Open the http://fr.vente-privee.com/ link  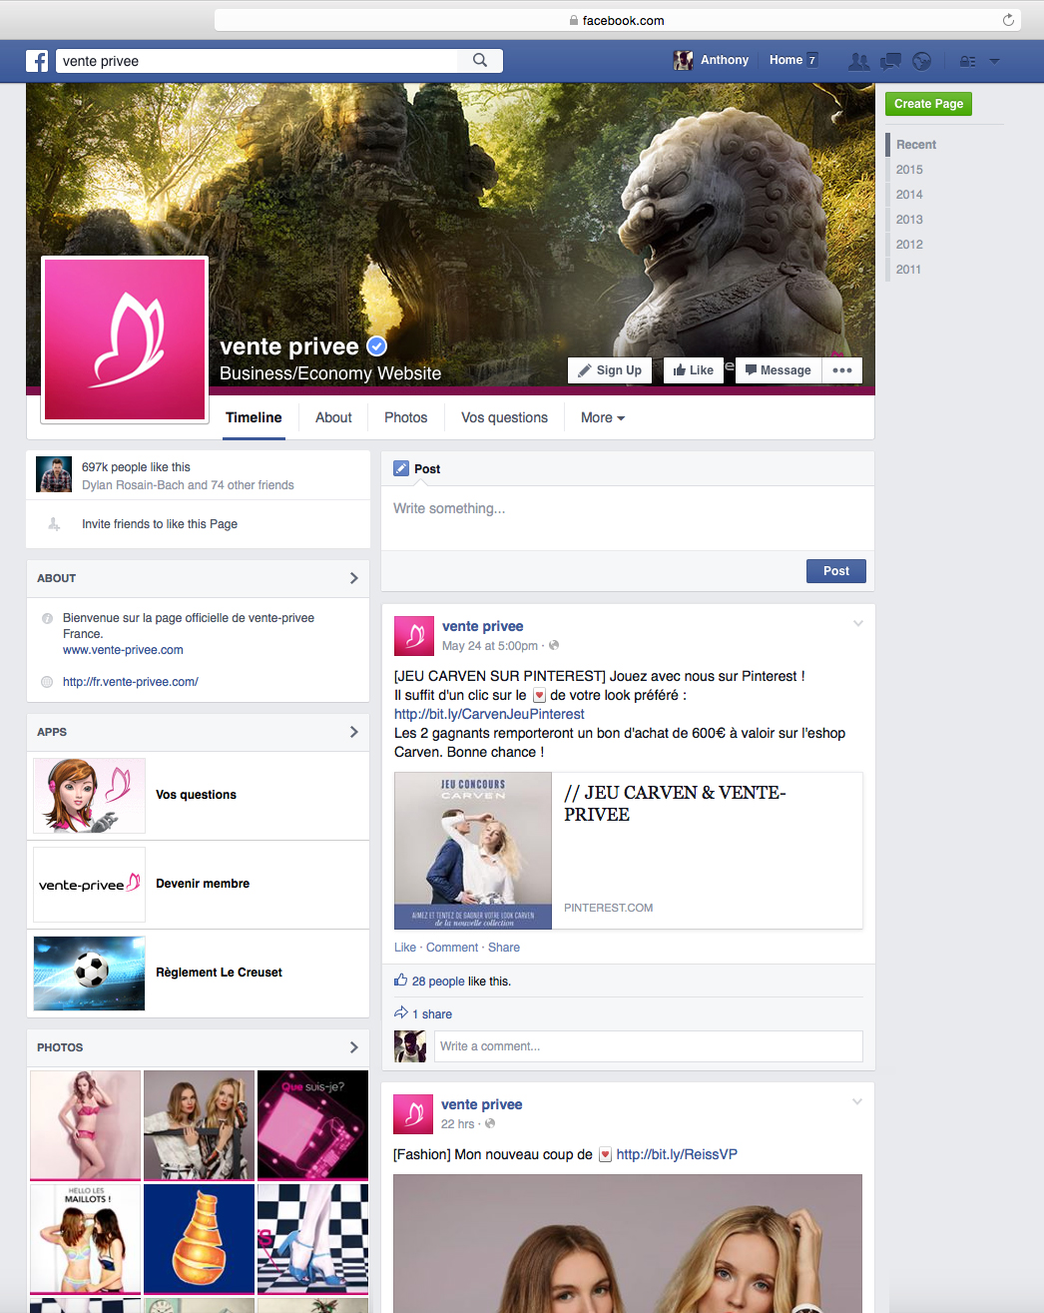(x=131, y=682)
